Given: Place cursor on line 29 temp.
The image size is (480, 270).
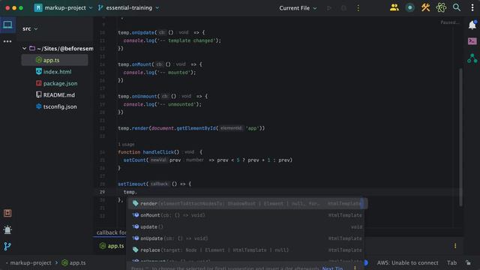Looking at the screenshot, I should [130, 192].
